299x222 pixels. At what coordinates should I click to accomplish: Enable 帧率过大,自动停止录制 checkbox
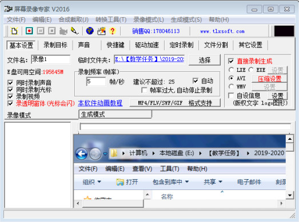[x=144, y=90]
